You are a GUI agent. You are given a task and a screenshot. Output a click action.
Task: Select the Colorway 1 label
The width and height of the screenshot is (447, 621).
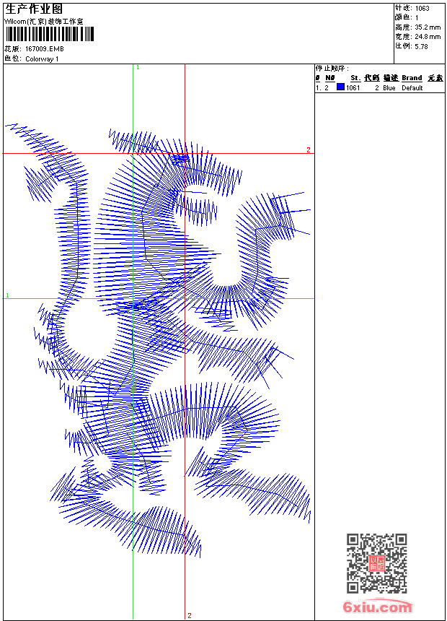(42, 59)
